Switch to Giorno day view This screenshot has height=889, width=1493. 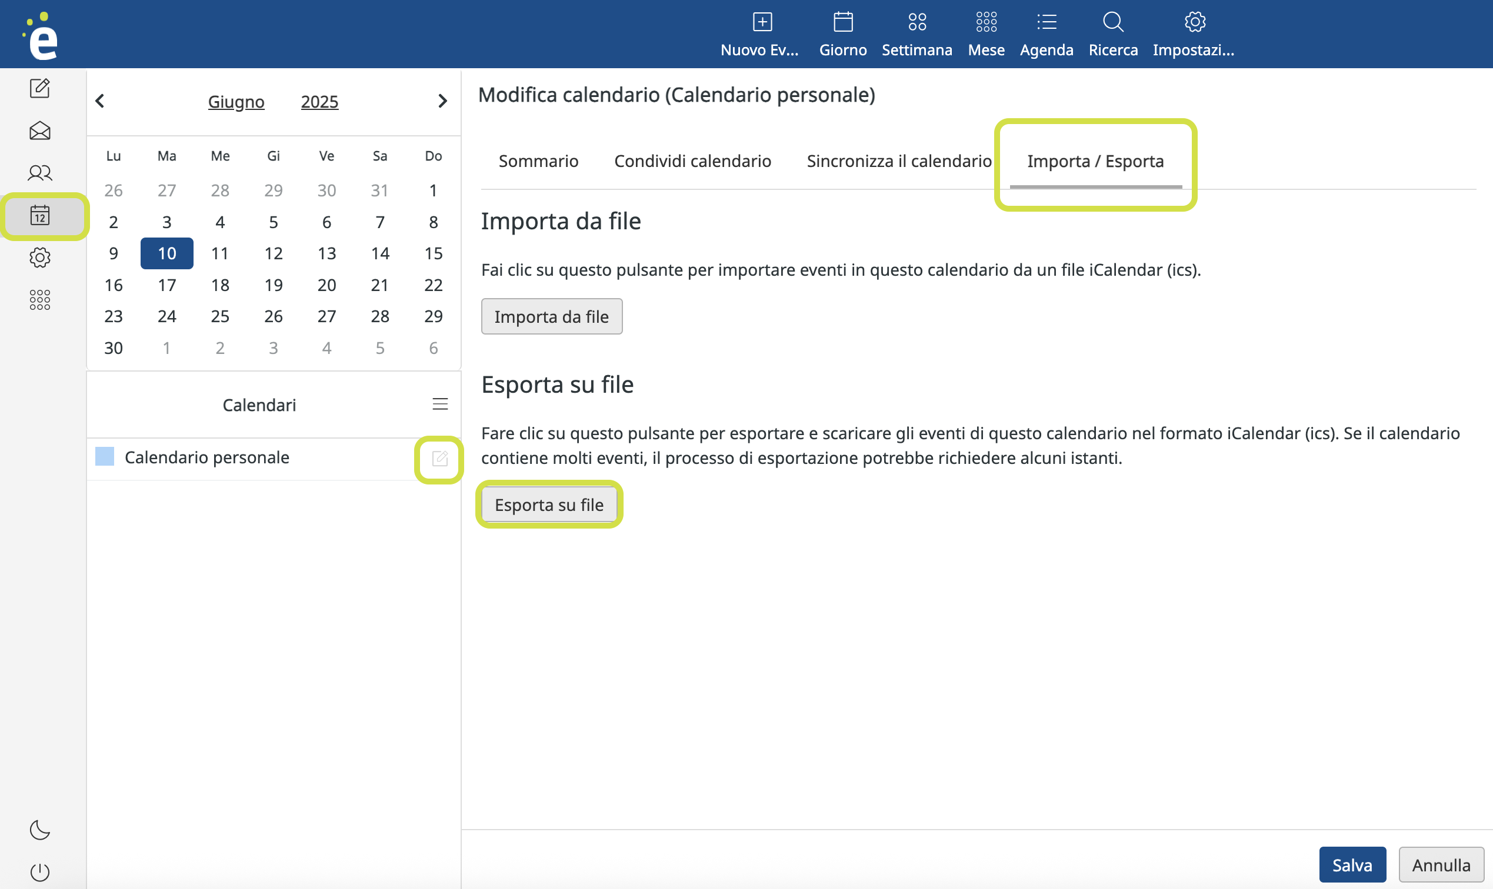pyautogui.click(x=843, y=35)
